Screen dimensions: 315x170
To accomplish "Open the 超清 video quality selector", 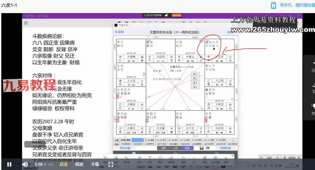I will tap(64, 164).
